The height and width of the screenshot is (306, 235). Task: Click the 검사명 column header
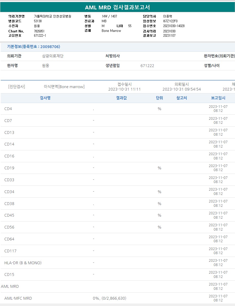45,98
